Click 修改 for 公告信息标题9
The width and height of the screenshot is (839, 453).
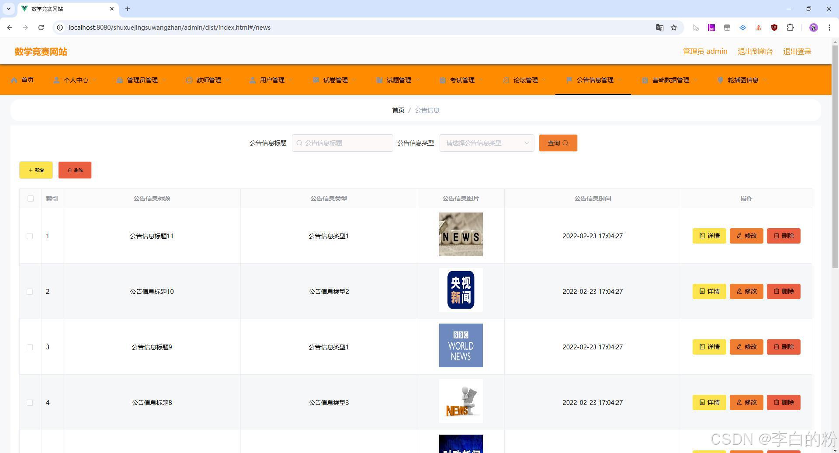click(x=746, y=347)
